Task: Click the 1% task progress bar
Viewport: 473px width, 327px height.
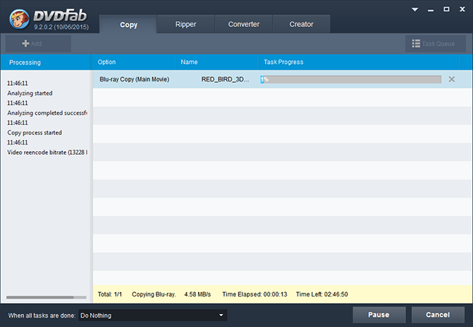Action: click(351, 79)
